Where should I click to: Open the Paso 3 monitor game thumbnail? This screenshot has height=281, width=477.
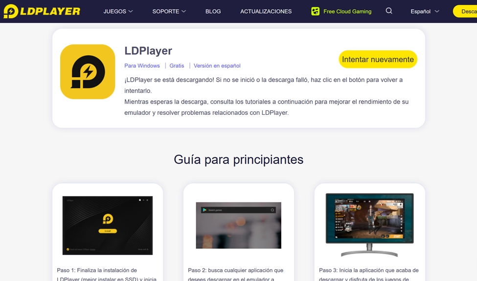(370, 225)
